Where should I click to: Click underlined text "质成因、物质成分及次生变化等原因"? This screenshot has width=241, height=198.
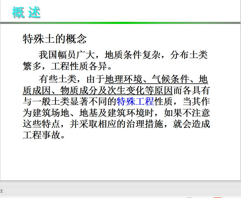98,90
